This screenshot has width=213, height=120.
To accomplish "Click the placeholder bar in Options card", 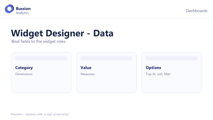I will pyautogui.click(x=172, y=58).
